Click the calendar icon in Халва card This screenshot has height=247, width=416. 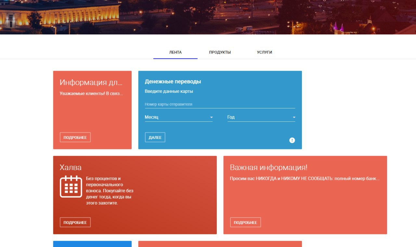(x=71, y=186)
